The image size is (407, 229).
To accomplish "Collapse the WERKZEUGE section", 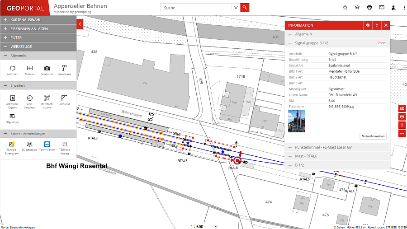I will [x=38, y=47].
